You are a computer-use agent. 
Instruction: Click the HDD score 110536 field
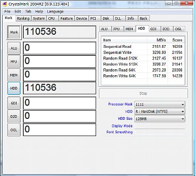(59, 88)
